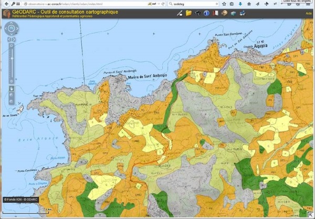Click the layers stack icon in the toolbar
The width and height of the screenshot is (315, 219).
coord(233,13)
